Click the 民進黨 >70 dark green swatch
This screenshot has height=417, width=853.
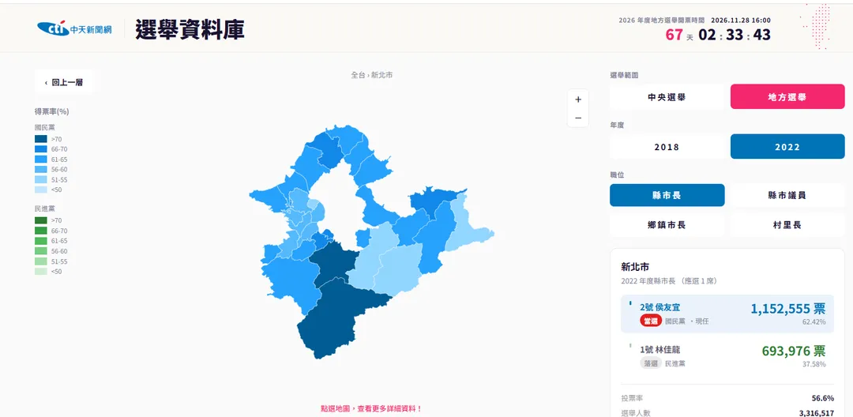click(x=41, y=220)
